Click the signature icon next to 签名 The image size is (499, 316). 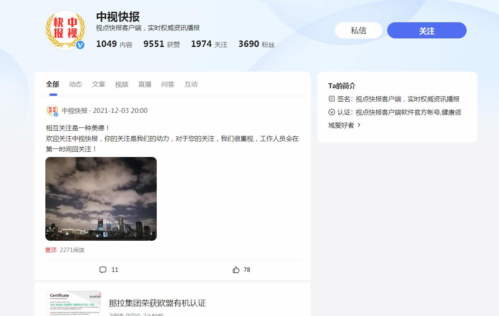click(x=332, y=99)
